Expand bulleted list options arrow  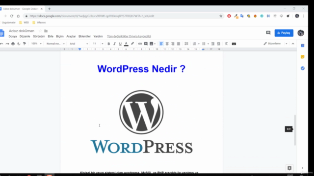[208, 44]
